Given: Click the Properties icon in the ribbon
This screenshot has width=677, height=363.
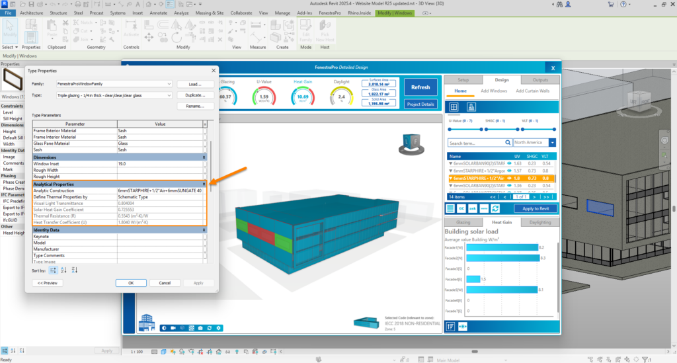Looking at the screenshot, I should (x=30, y=36).
